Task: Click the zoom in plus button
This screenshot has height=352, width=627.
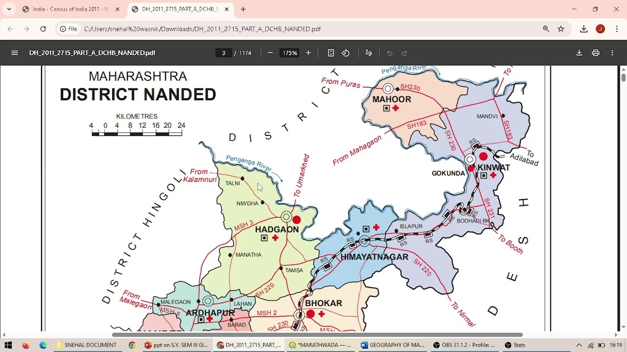Action: [308, 53]
